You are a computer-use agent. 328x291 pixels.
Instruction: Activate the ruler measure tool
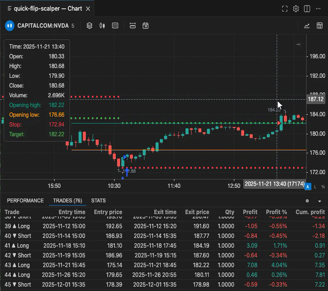133,26
